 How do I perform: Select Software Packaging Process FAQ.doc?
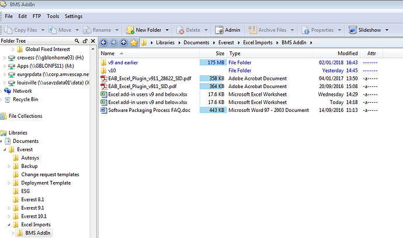click(149, 110)
